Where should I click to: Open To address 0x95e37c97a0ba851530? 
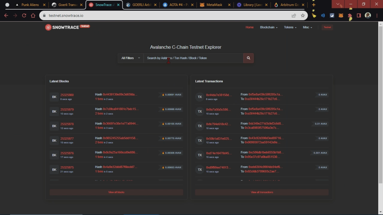[x=262, y=157]
